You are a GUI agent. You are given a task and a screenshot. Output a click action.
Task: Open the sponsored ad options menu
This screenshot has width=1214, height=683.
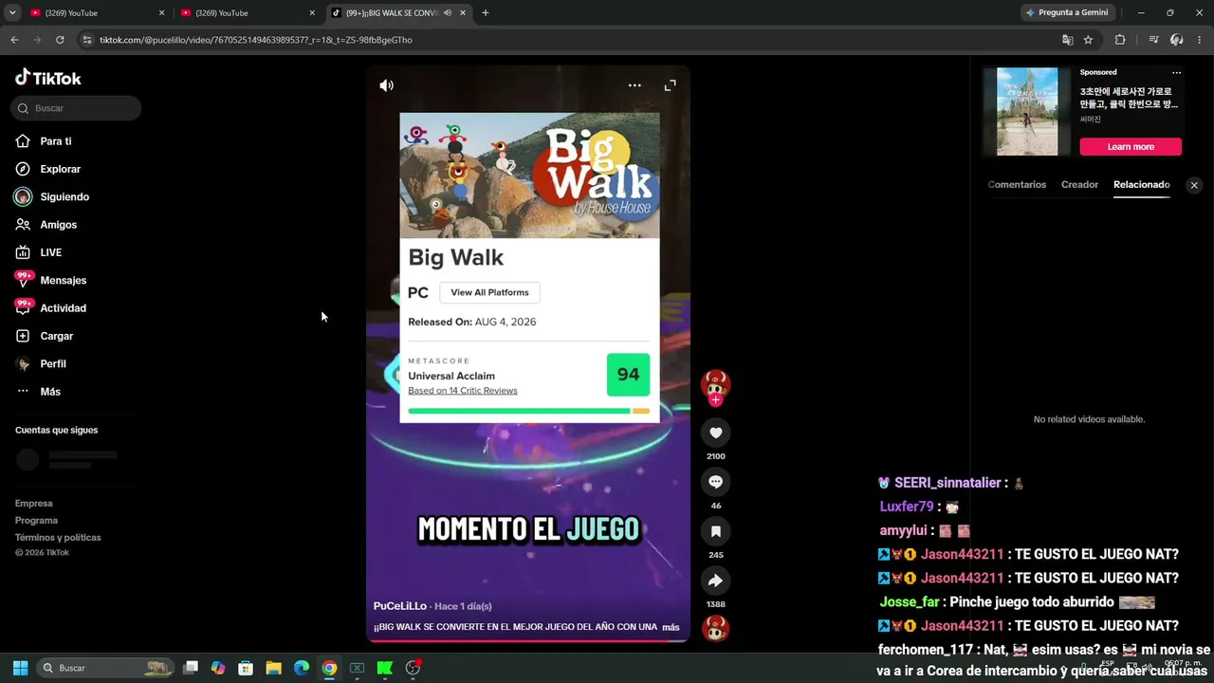click(x=1176, y=73)
